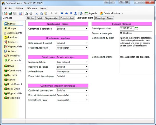The width and height of the screenshot is (156, 125).
Task: Open print preview with the magnifier icon
Action: [x=26, y=13]
